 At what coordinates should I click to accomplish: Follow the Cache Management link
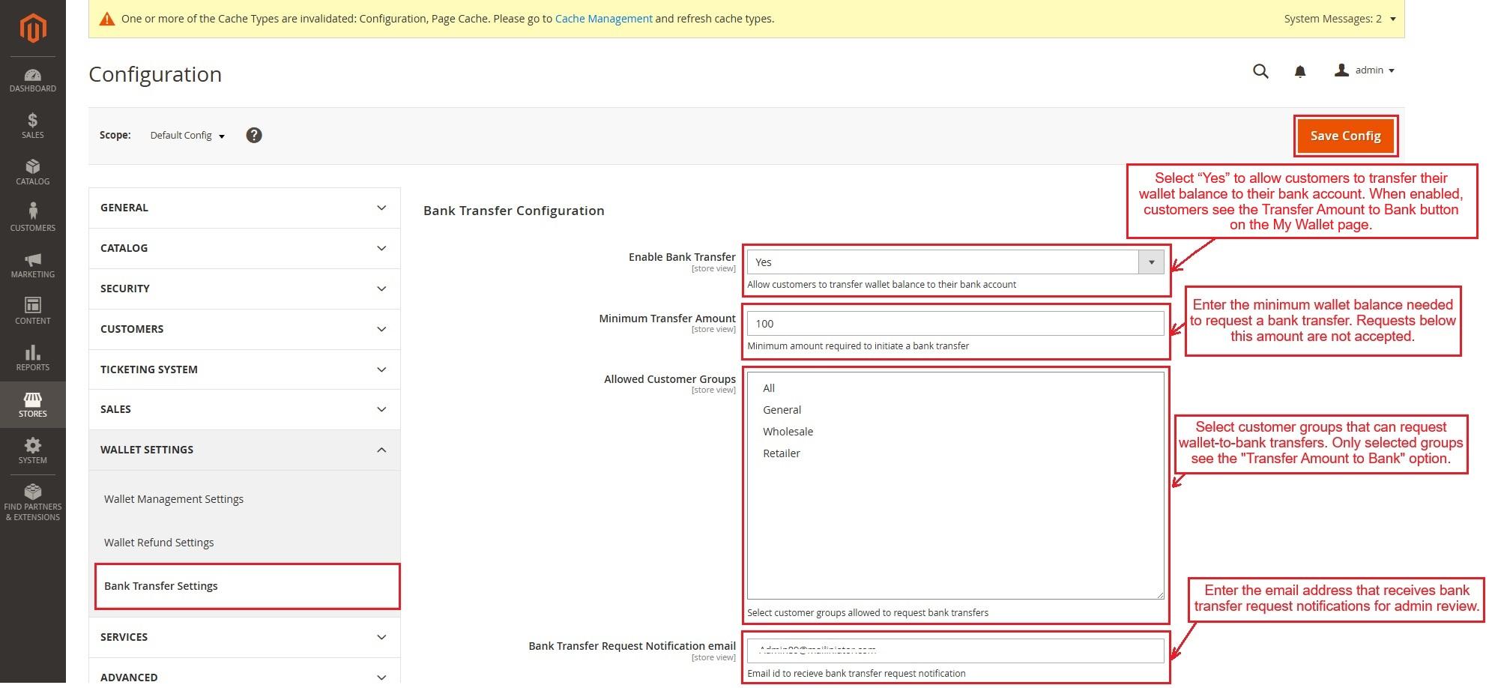(603, 19)
